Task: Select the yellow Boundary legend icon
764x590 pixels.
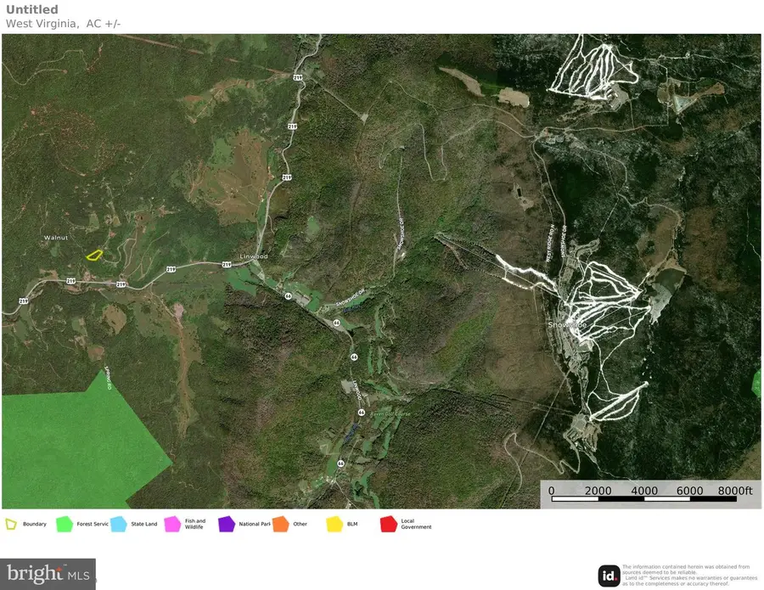Action: point(10,524)
